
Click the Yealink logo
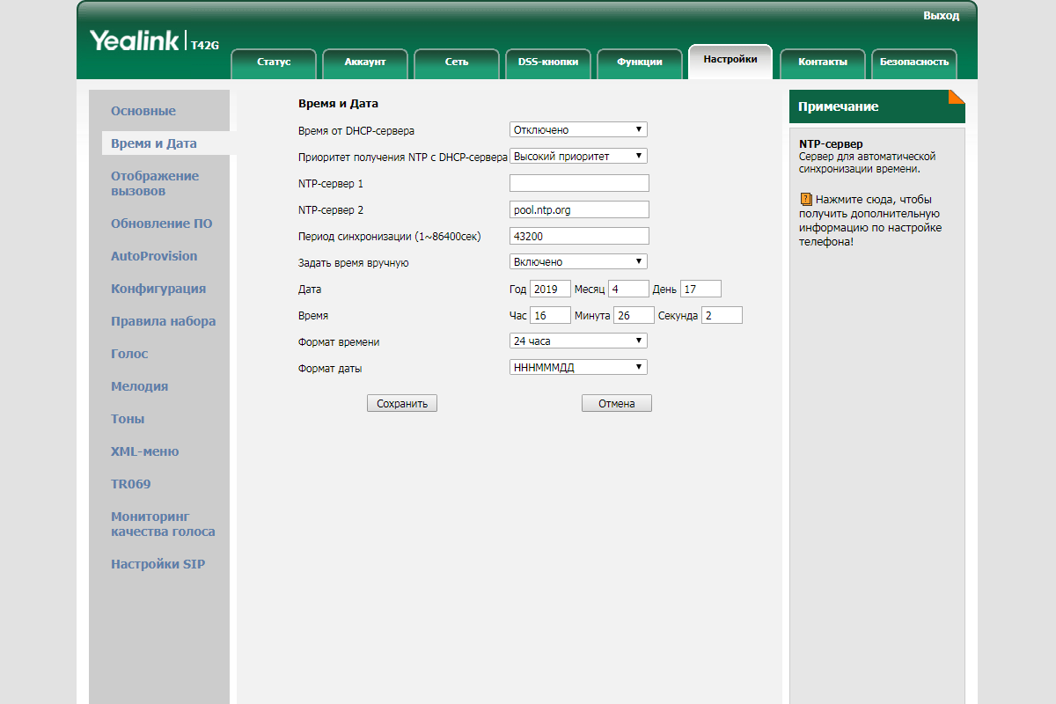tap(136, 40)
